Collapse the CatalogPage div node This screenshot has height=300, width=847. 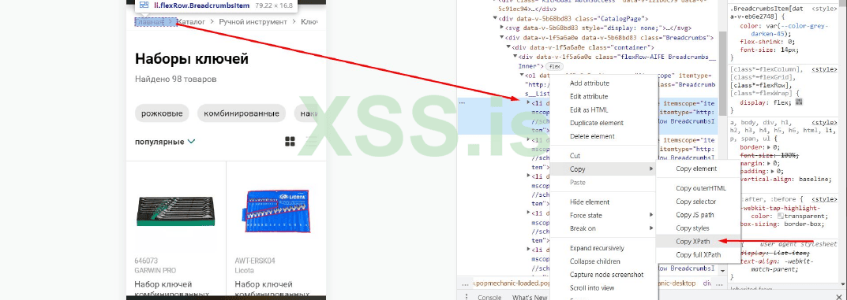click(496, 18)
